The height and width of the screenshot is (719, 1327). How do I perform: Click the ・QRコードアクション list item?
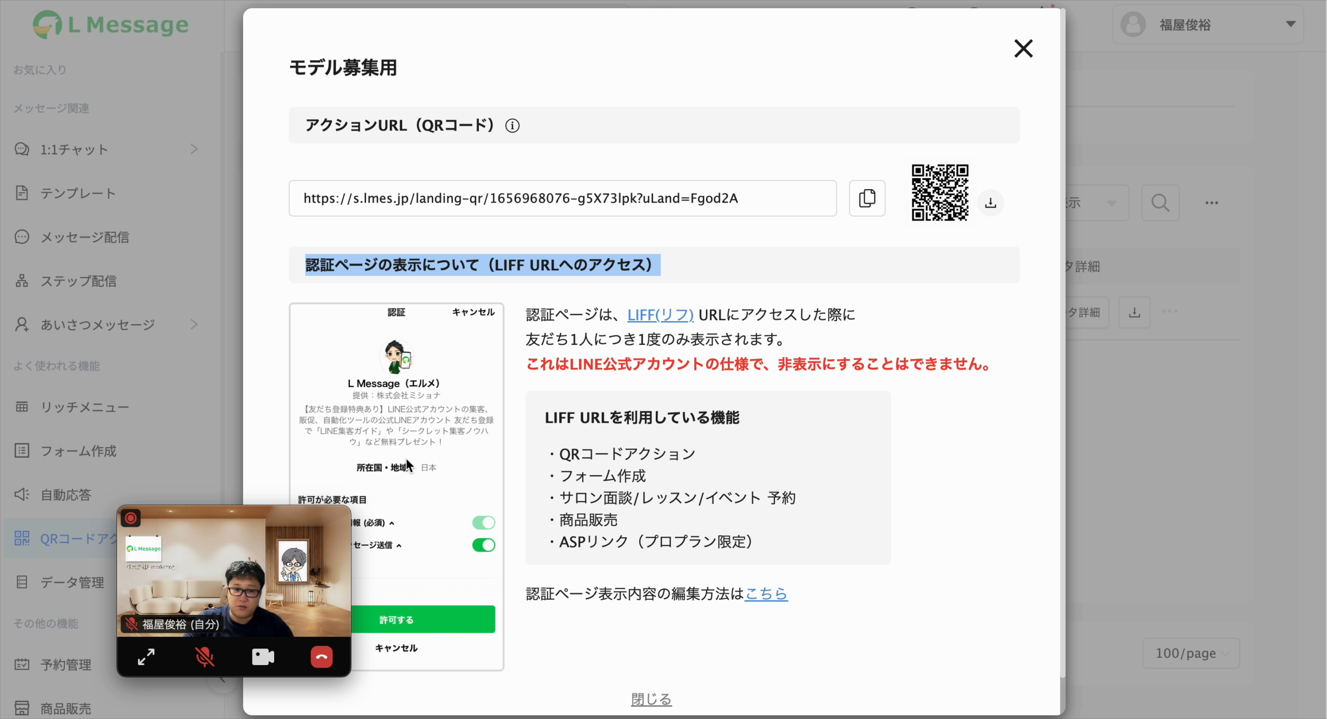pyautogui.click(x=621, y=454)
